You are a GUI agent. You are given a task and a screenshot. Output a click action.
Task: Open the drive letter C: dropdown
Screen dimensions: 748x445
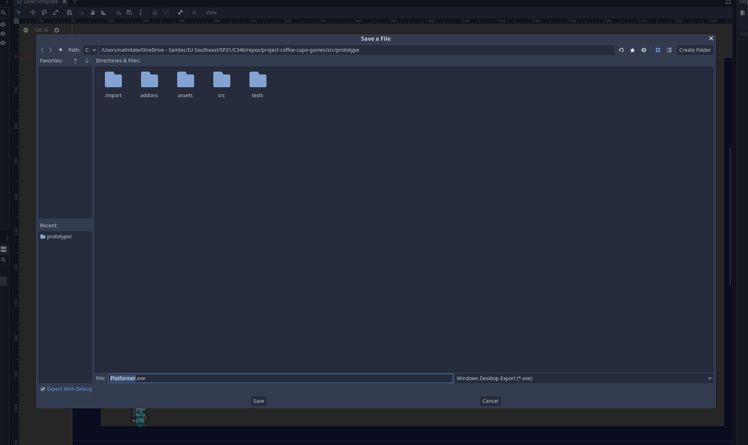pyautogui.click(x=91, y=50)
